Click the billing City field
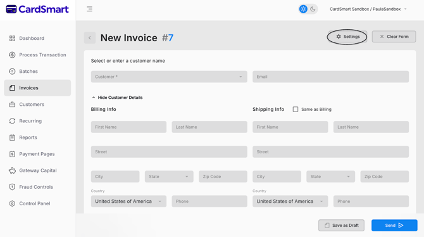The height and width of the screenshot is (237, 424). click(115, 177)
